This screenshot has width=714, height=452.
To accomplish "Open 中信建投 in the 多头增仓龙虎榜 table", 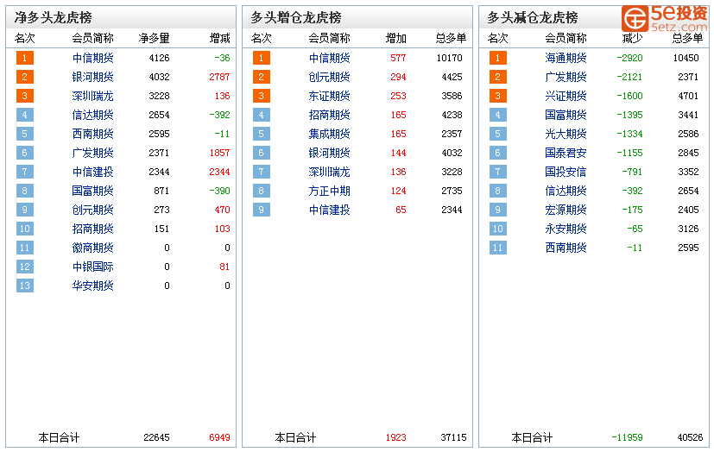I will pyautogui.click(x=330, y=210).
